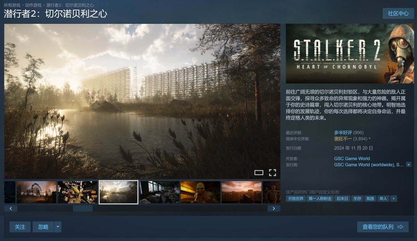This screenshot has width=417, height=241.
Task: Select 后末日 tag
Action: point(342,199)
